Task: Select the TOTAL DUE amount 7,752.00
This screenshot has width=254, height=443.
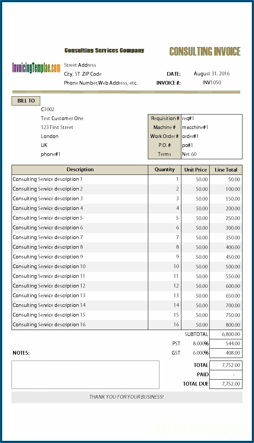Action: [x=226, y=384]
